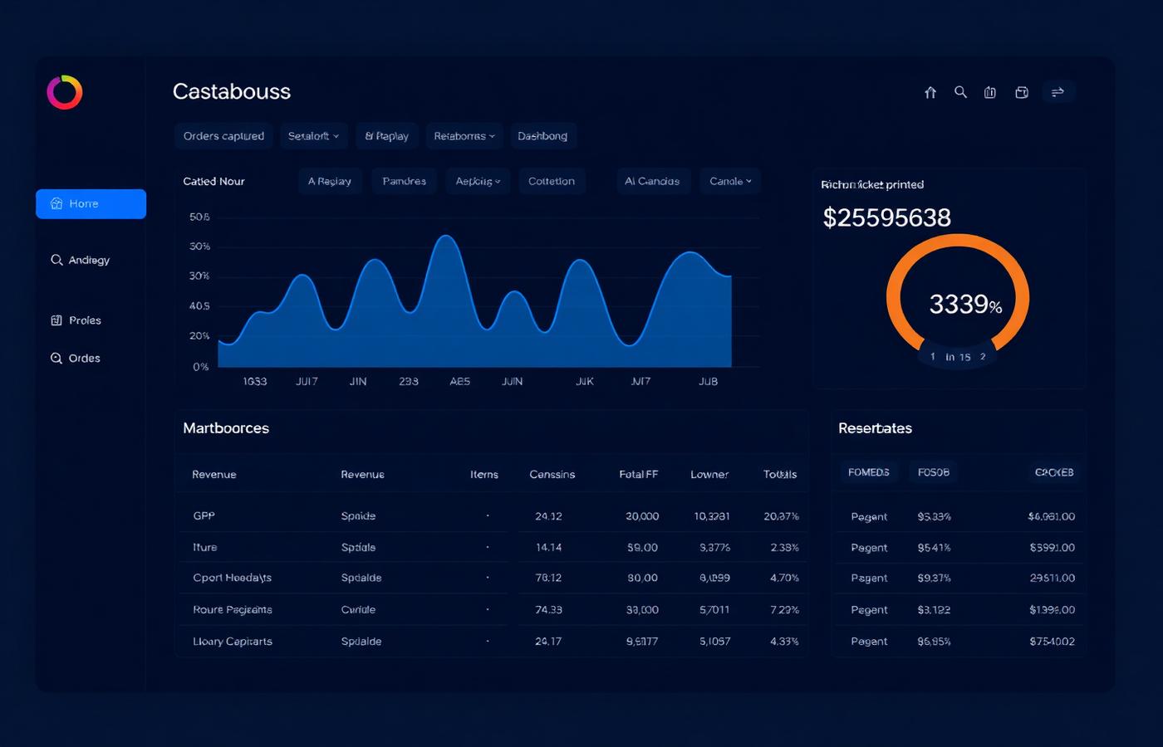Sort by the Items column header
The height and width of the screenshot is (747, 1163).
tap(484, 475)
